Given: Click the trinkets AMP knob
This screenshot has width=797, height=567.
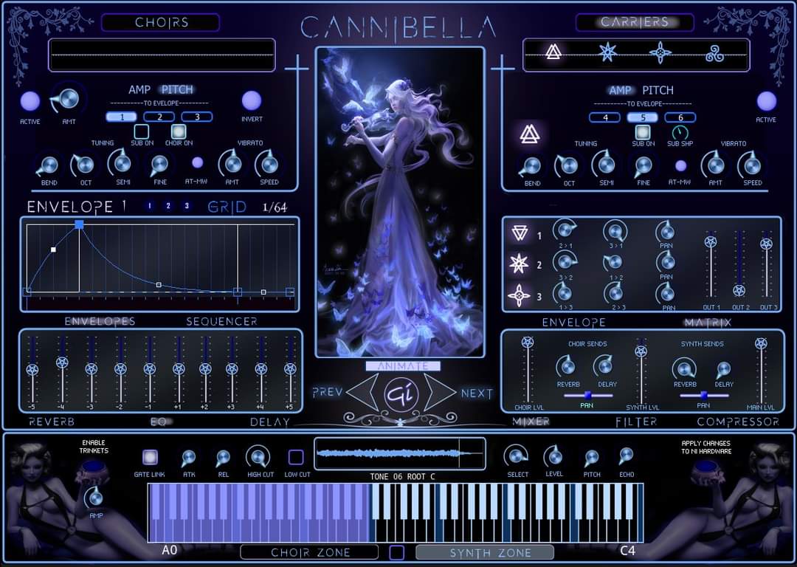Looking at the screenshot, I should click(x=95, y=498).
